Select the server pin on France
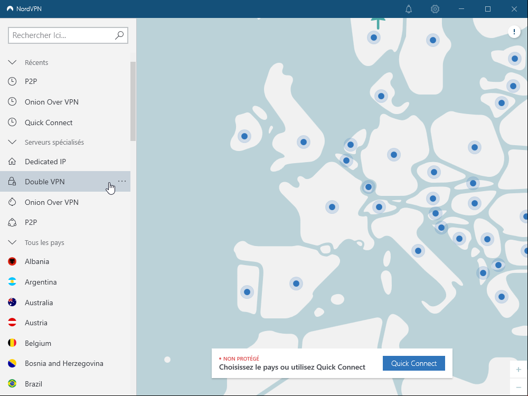The width and height of the screenshot is (528, 396). point(332,207)
